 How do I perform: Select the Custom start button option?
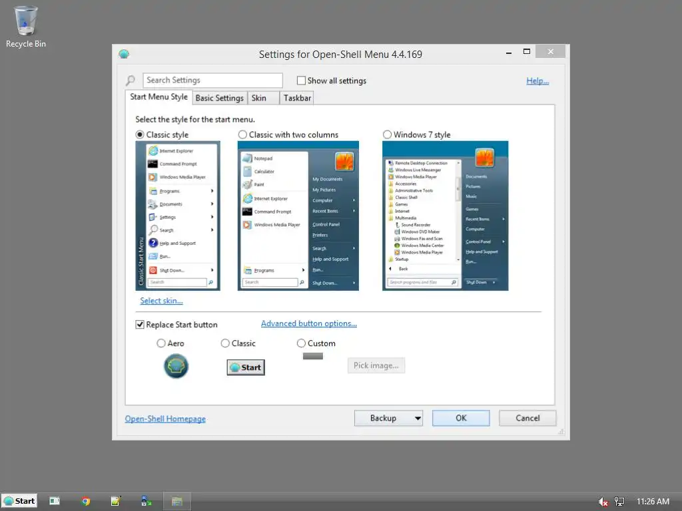[301, 343]
